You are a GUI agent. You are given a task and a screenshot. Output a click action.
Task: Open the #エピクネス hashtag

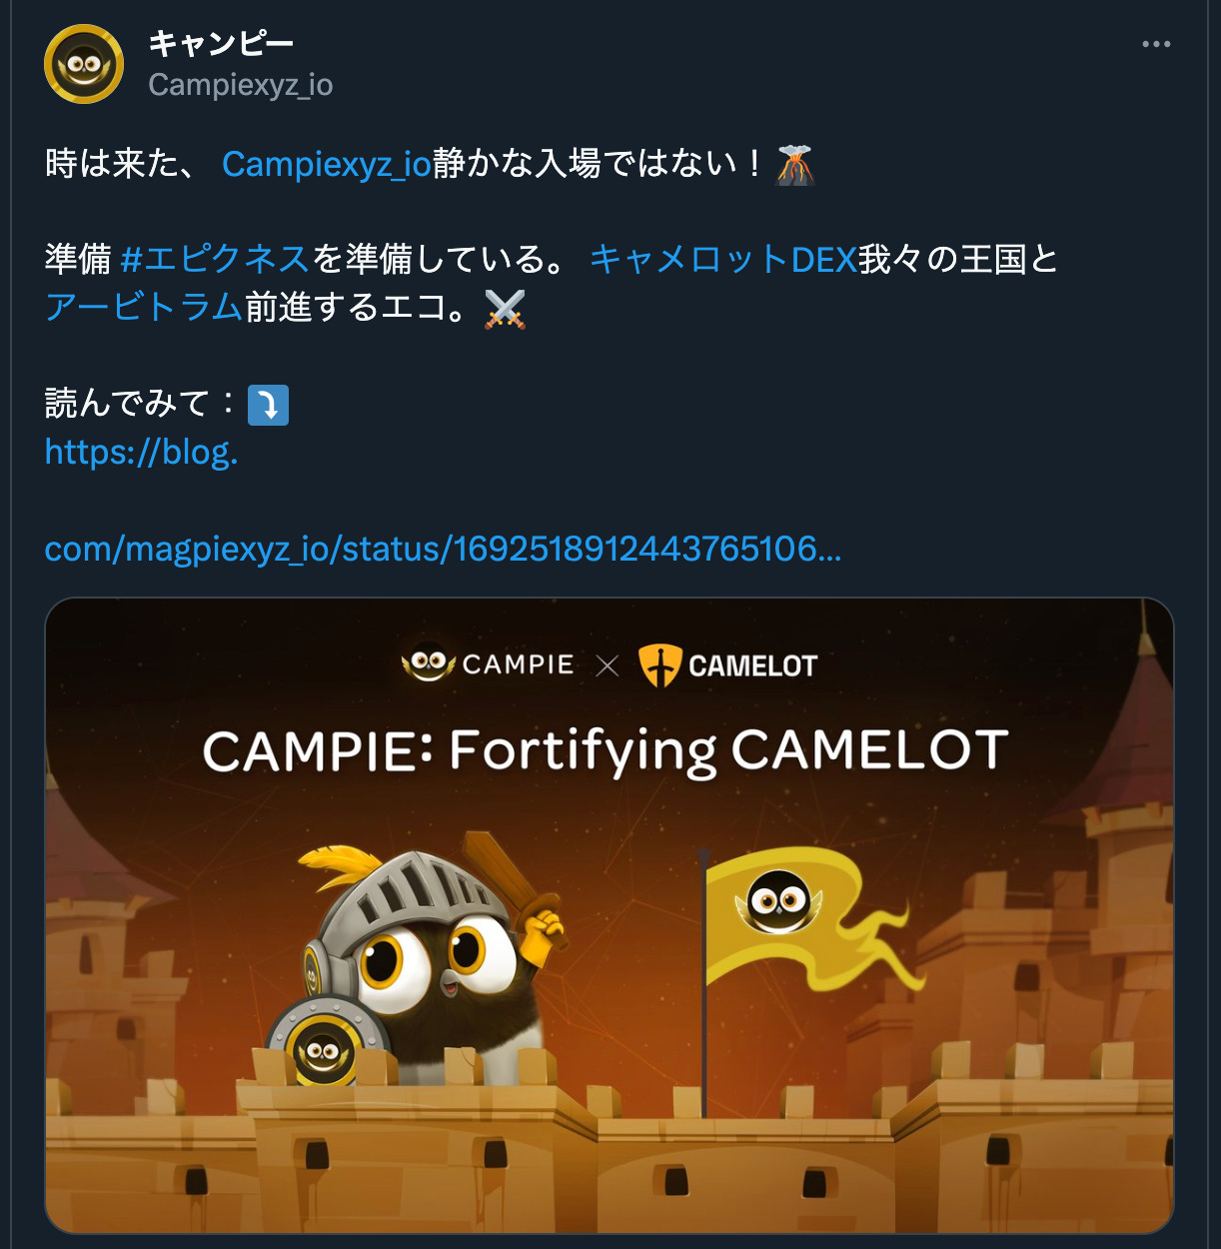point(215,259)
